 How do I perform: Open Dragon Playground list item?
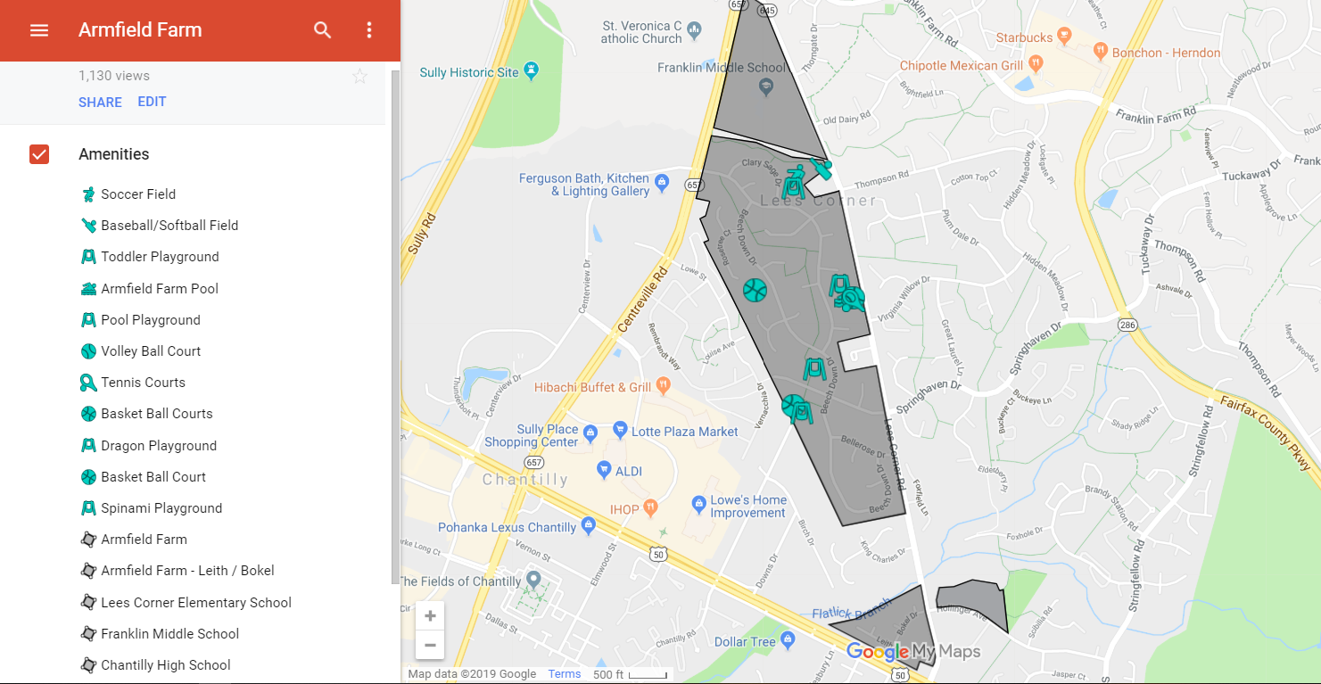point(159,446)
